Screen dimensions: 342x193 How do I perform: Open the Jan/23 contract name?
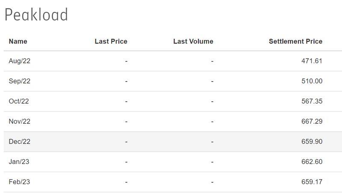19,162
